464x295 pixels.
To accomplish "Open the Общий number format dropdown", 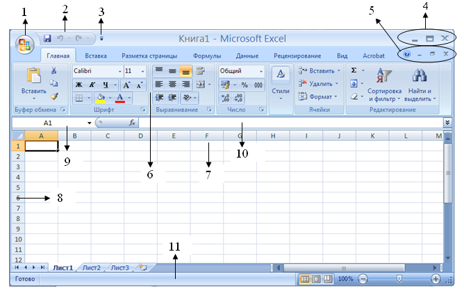I will tap(261, 71).
